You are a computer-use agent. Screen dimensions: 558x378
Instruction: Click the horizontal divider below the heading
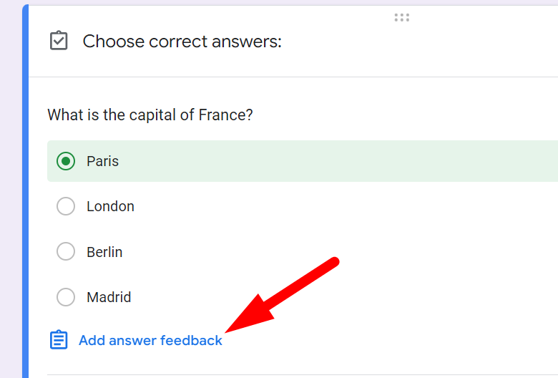[x=286, y=77]
